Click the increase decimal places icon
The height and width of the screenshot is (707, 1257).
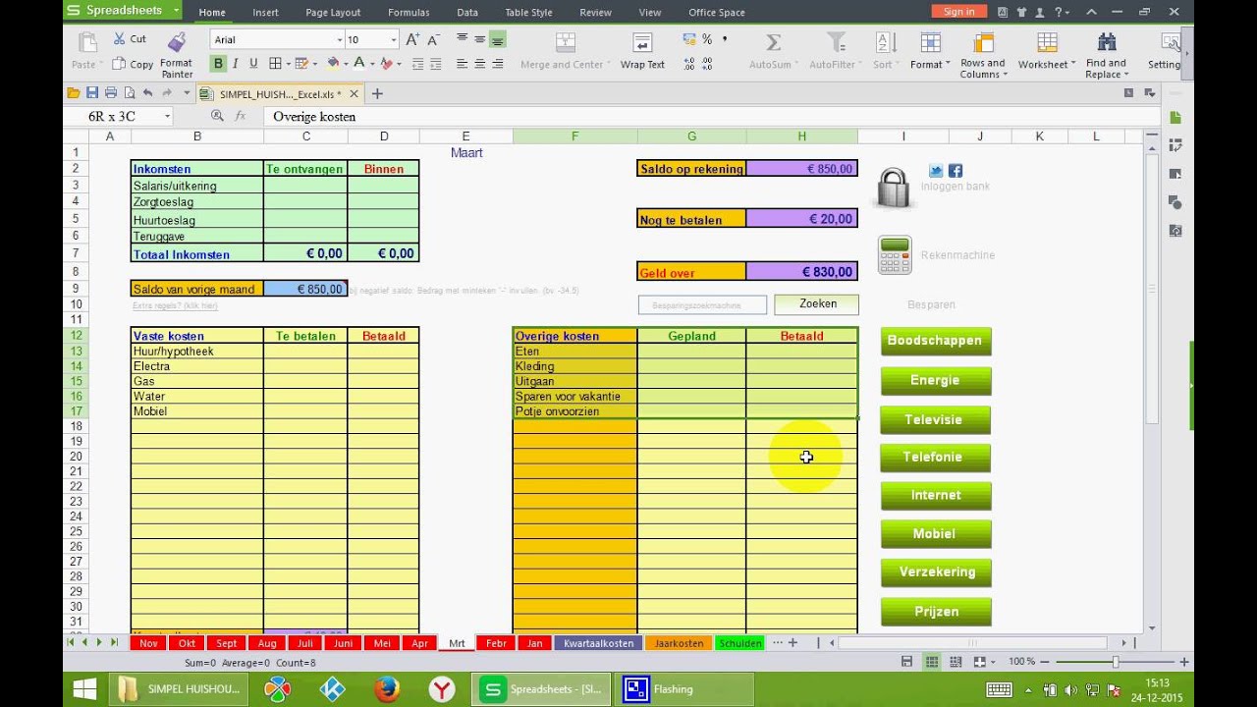tap(689, 64)
